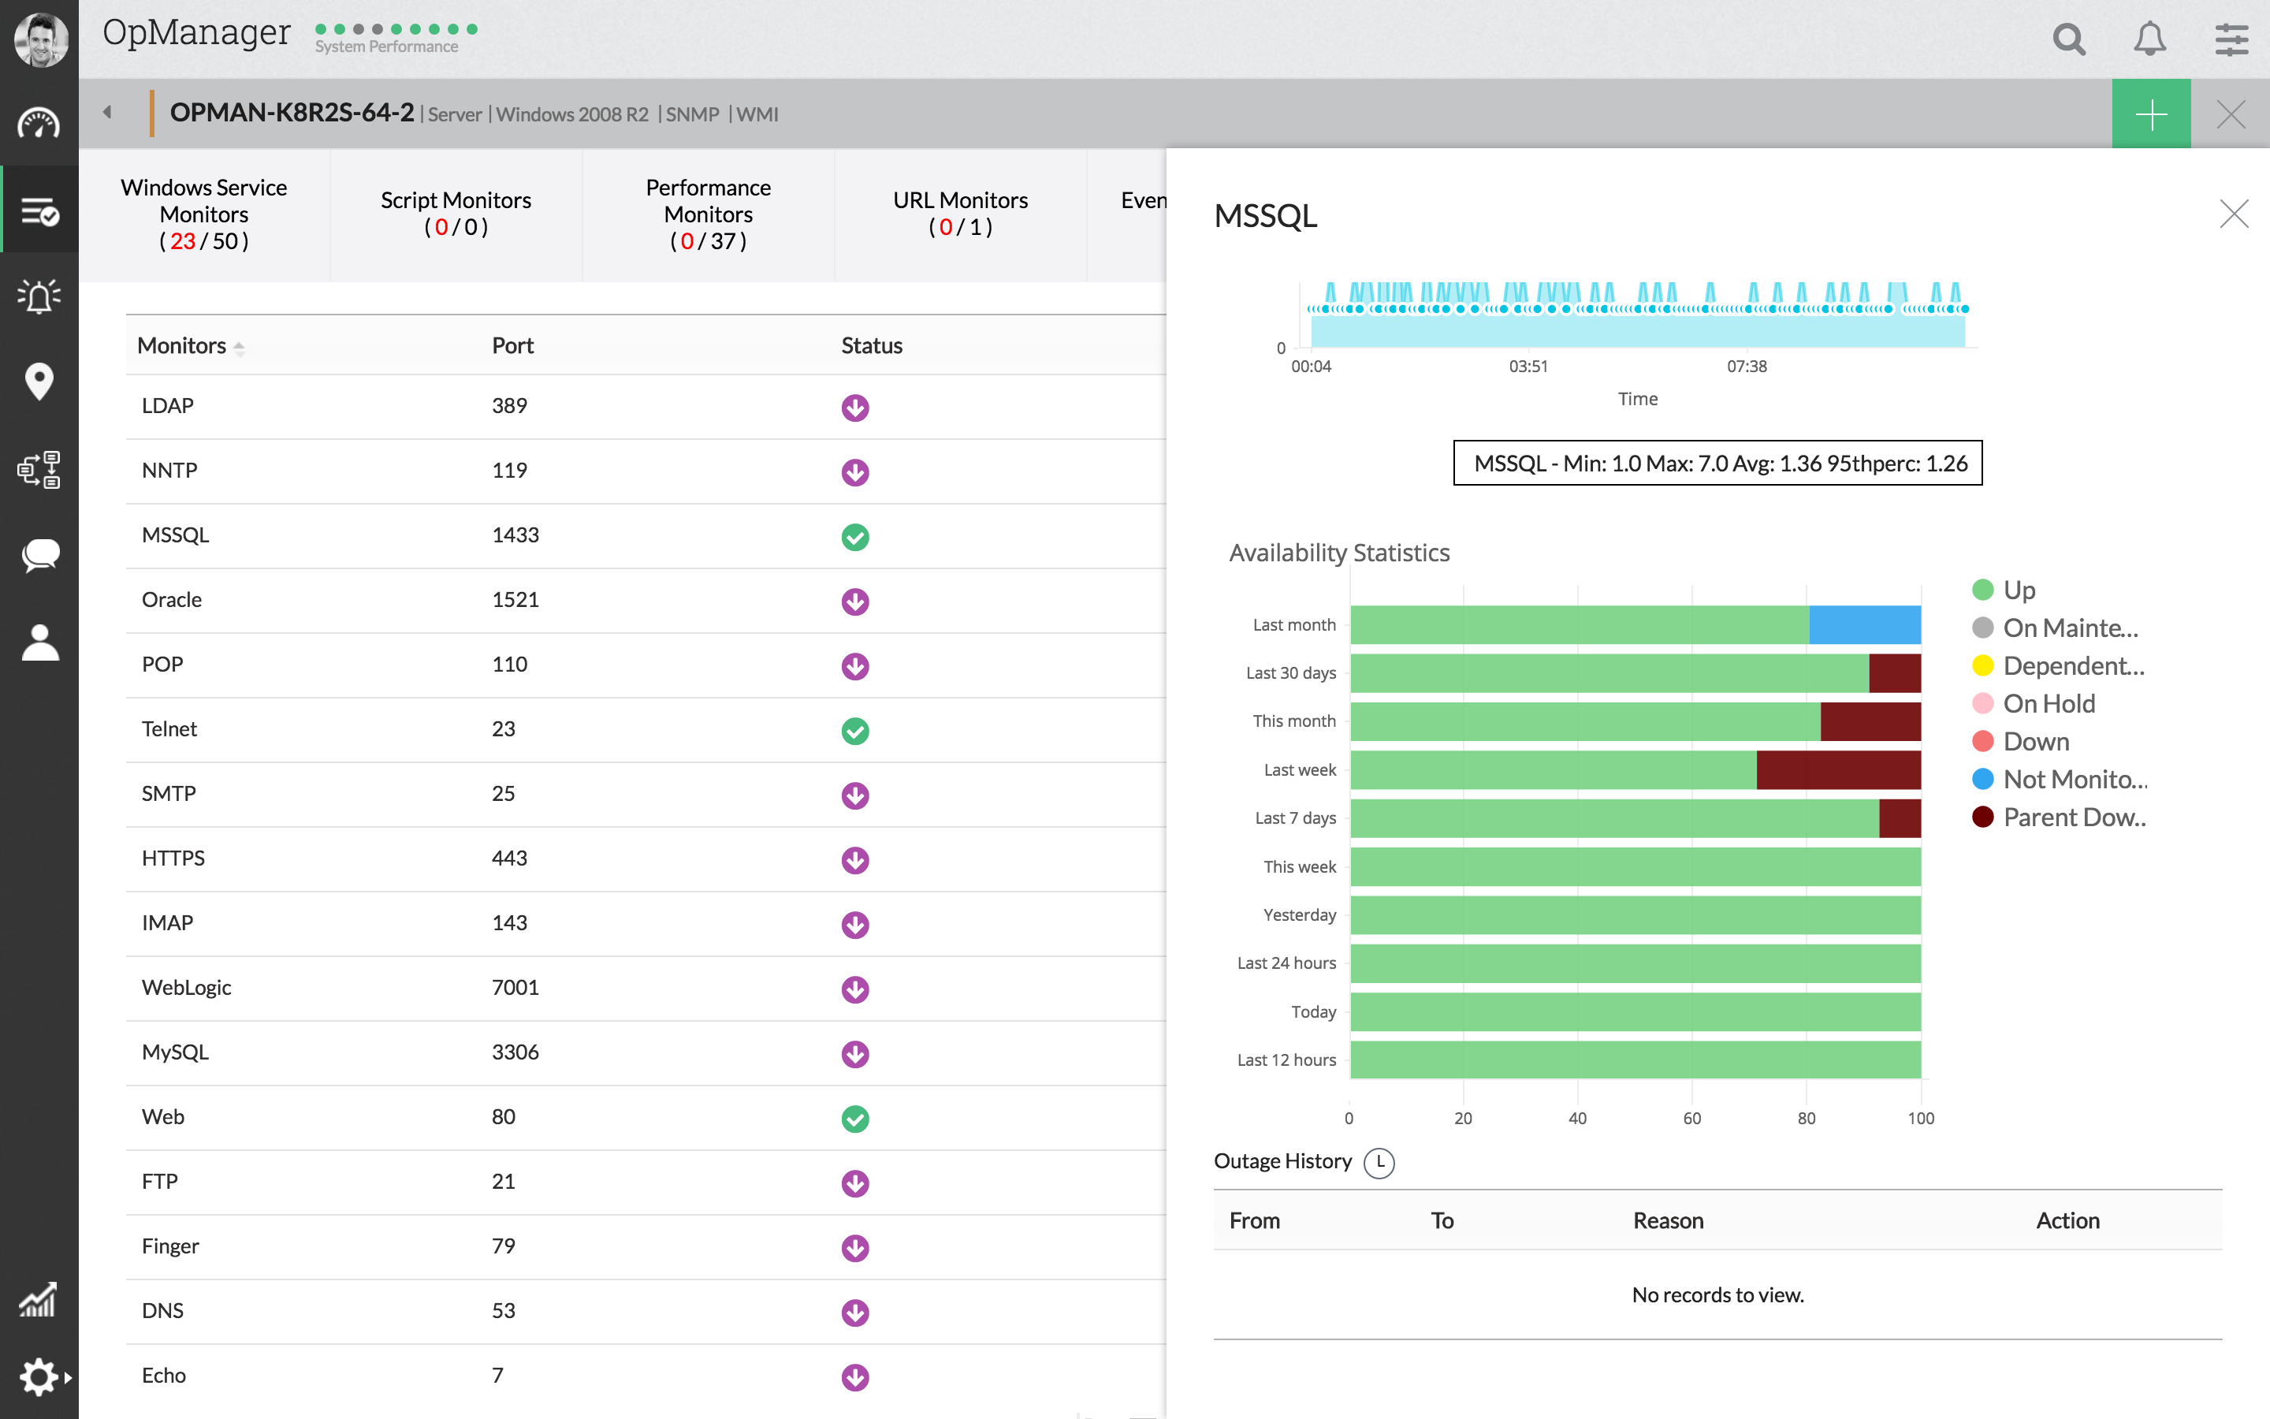
Task: Open the Alarms bell icon in sidebar
Action: (39, 296)
